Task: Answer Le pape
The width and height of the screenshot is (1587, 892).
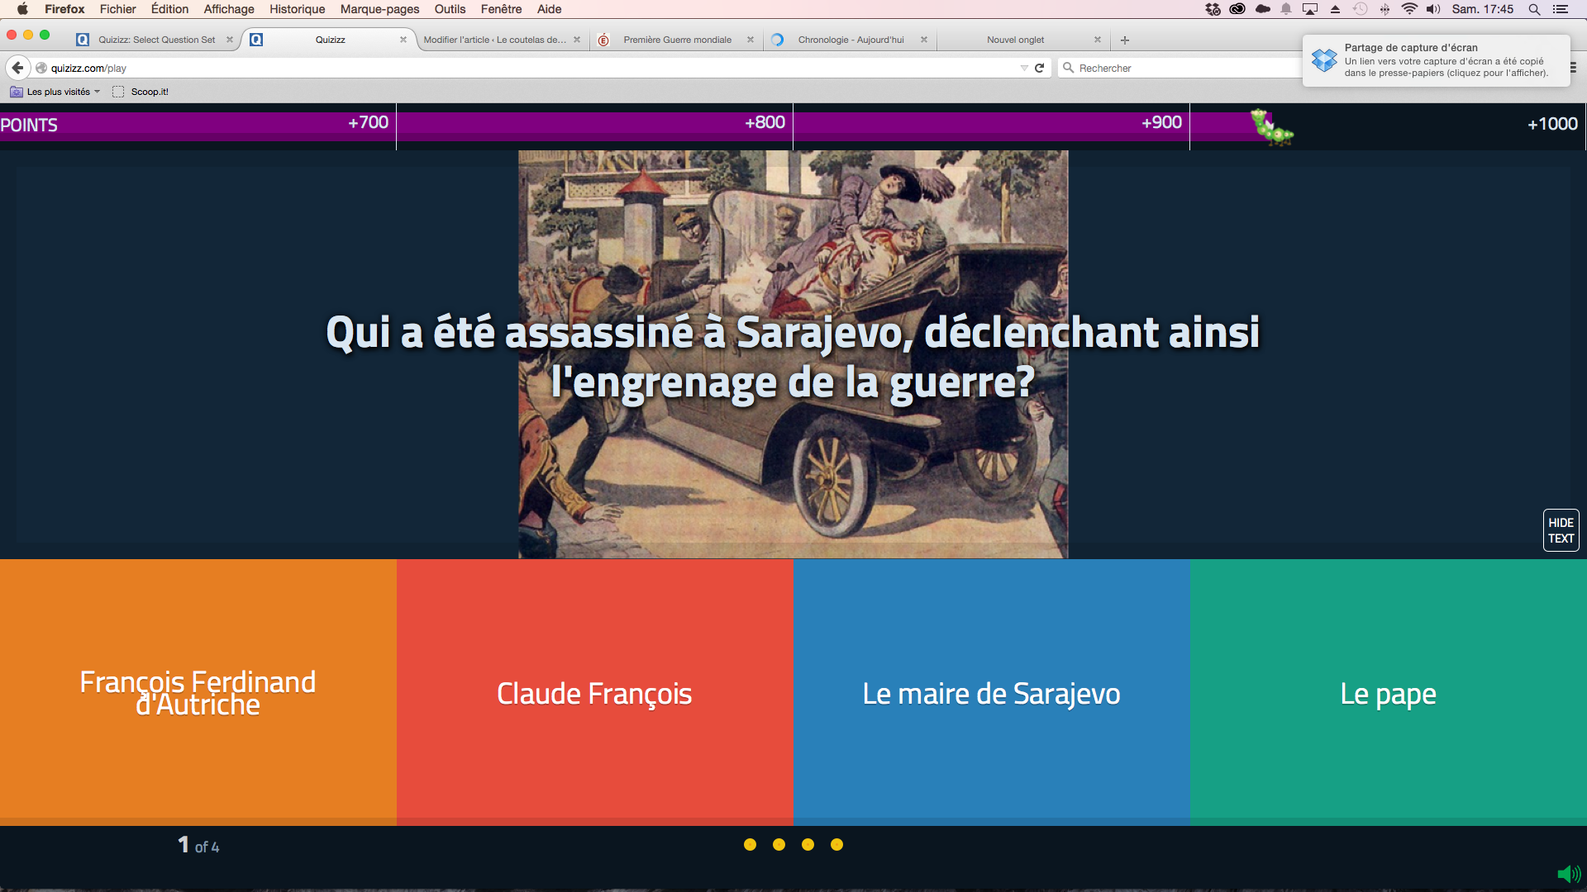Action: (1388, 692)
